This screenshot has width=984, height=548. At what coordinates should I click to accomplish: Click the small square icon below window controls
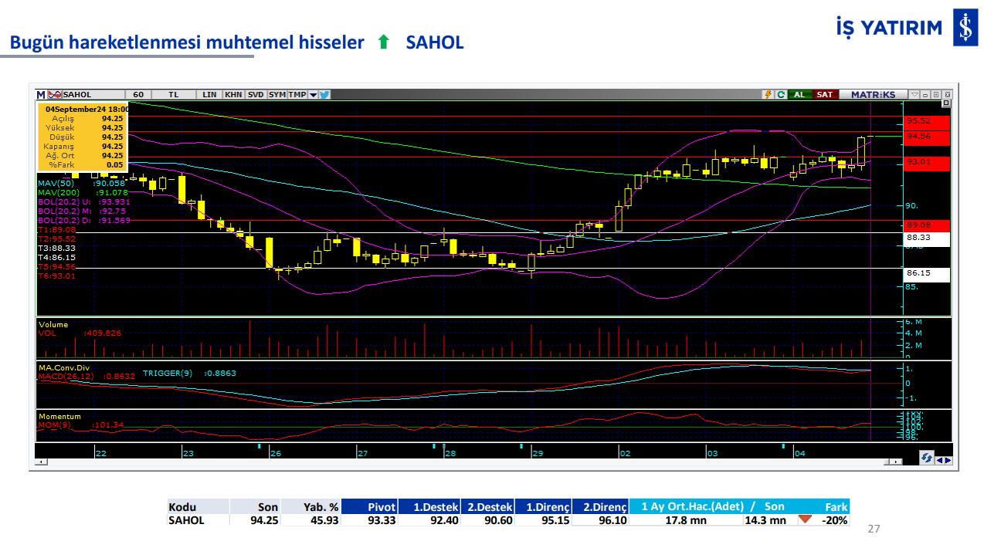pyautogui.click(x=946, y=103)
